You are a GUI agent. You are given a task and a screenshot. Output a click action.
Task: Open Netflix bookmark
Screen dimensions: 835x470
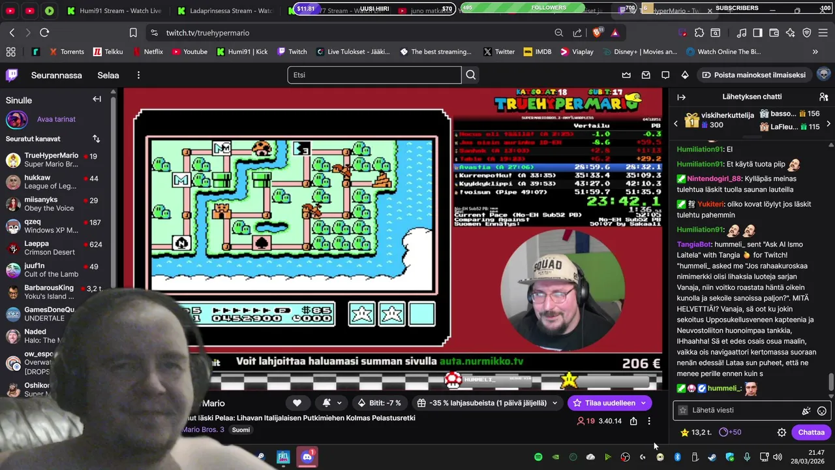pos(148,52)
